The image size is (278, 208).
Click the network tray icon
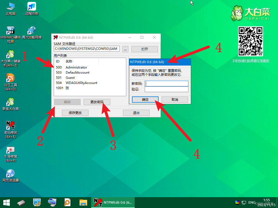(244, 203)
